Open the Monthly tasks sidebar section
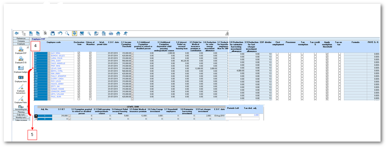The width and height of the screenshot is (387, 148). pos(21,117)
